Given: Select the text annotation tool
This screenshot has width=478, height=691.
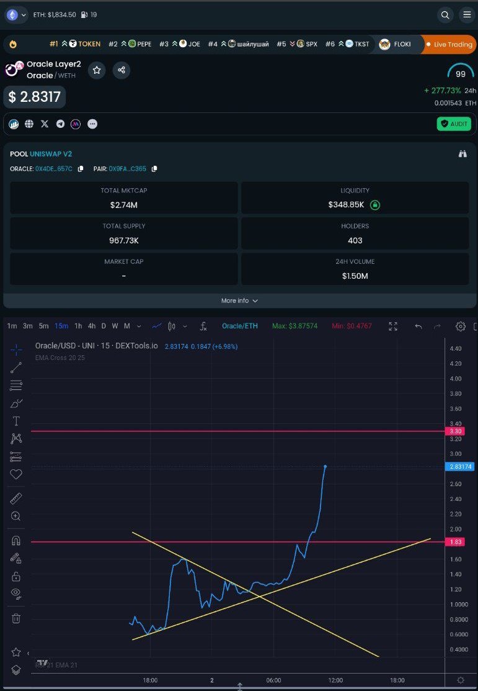Looking at the screenshot, I should [x=16, y=421].
